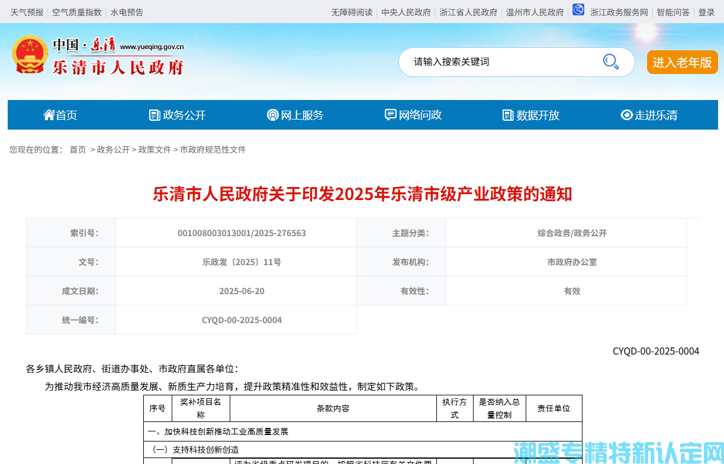Open the 首页 navigation tab
Image resolution: width=724 pixels, height=464 pixels.
(60, 115)
